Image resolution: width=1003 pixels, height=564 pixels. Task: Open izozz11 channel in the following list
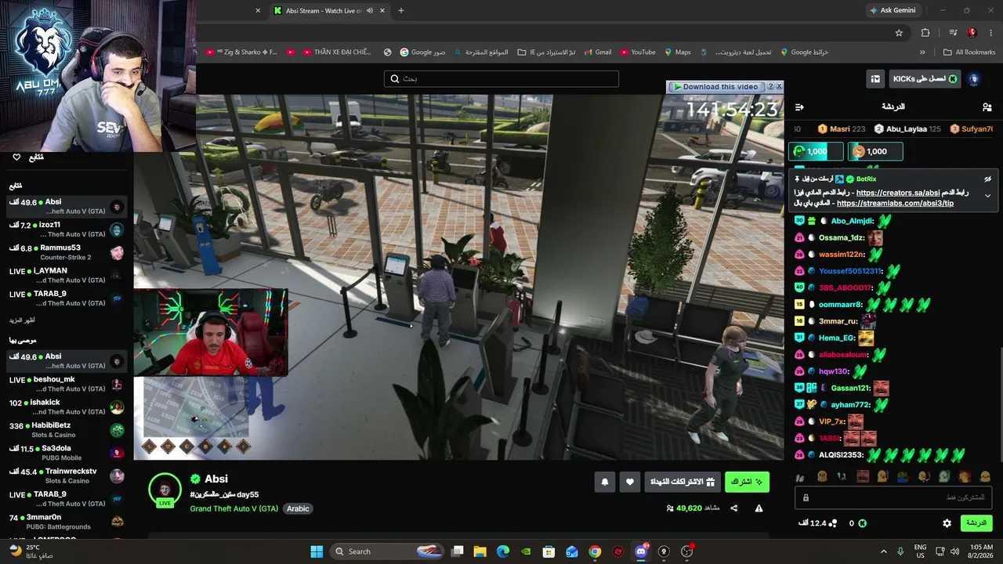pyautogui.click(x=67, y=230)
